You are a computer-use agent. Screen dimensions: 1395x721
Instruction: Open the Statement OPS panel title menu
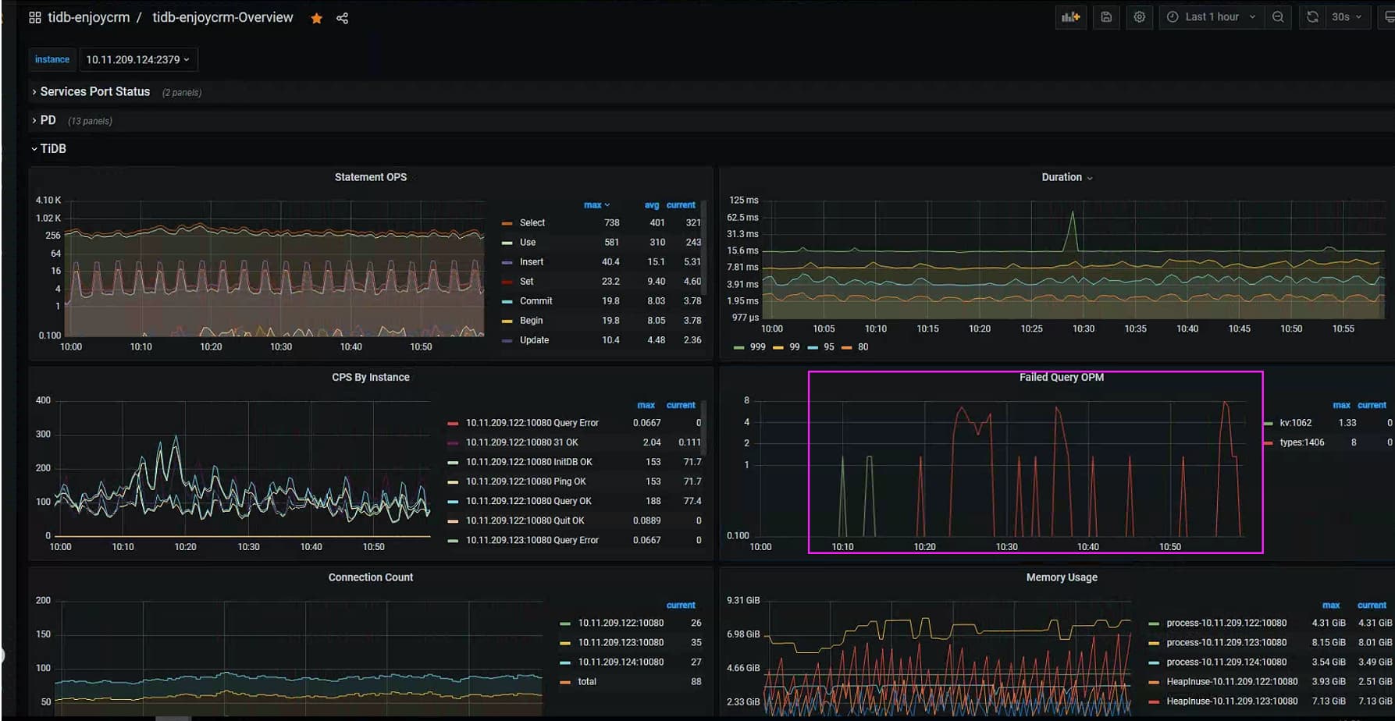pos(370,178)
